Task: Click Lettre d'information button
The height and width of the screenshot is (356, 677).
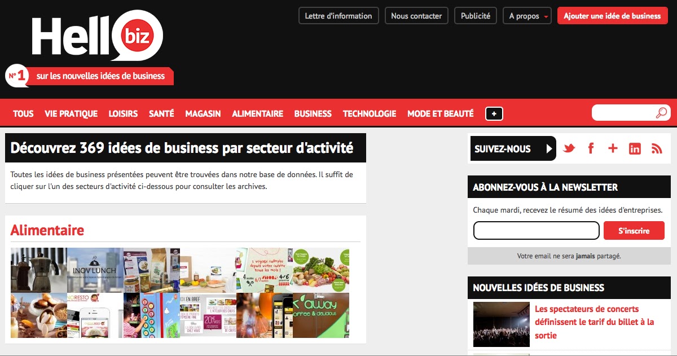Action: 338,16
